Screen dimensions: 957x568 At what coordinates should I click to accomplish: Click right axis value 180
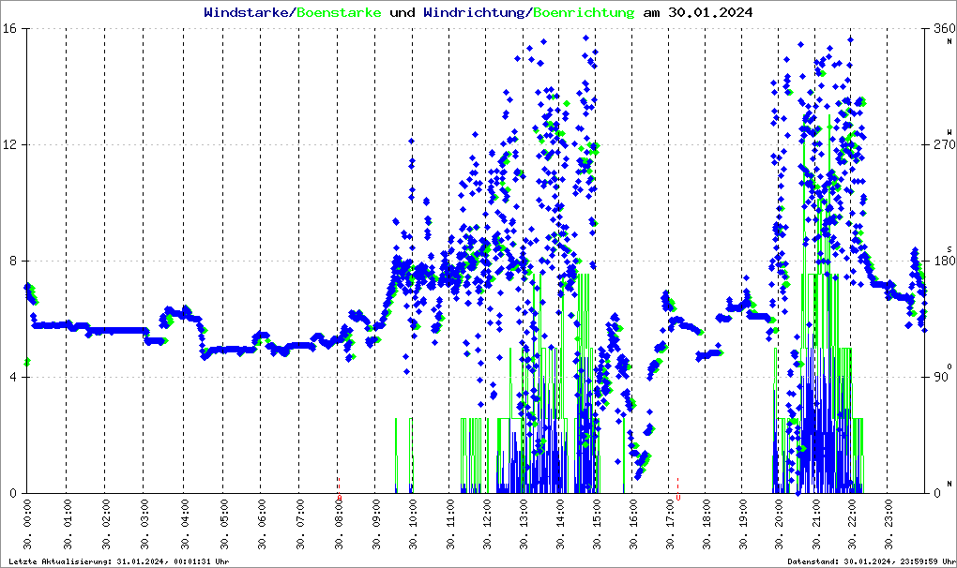pyautogui.click(x=944, y=261)
